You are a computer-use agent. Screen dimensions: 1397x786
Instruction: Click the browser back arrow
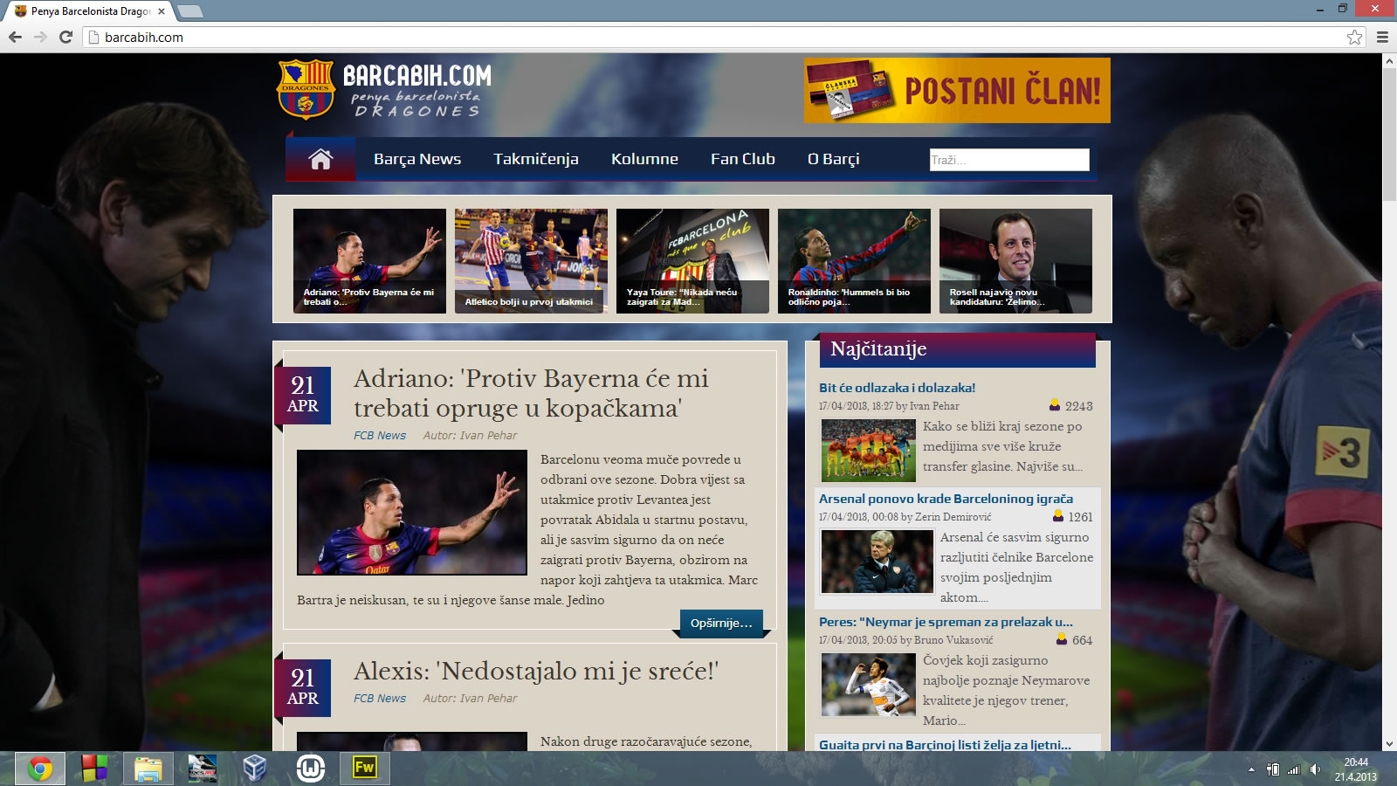[15, 37]
